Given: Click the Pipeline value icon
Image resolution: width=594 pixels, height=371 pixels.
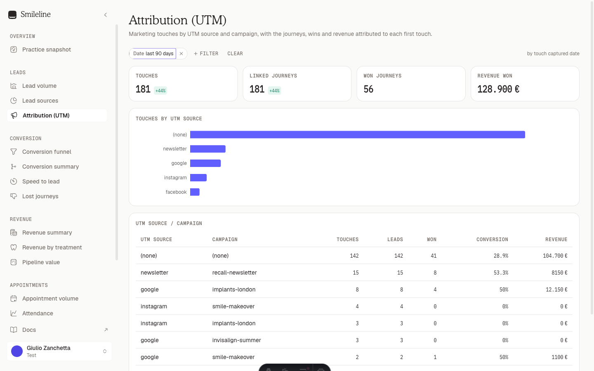Looking at the screenshot, I should [14, 262].
